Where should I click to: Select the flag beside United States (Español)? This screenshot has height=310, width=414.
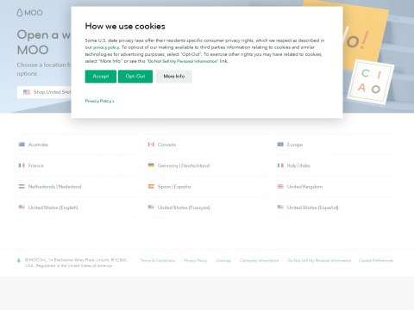280,208
